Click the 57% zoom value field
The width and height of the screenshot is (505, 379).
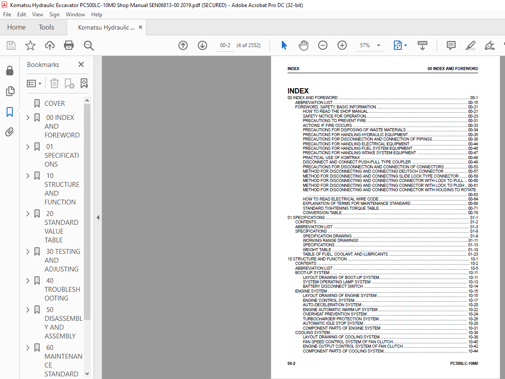coord(365,45)
